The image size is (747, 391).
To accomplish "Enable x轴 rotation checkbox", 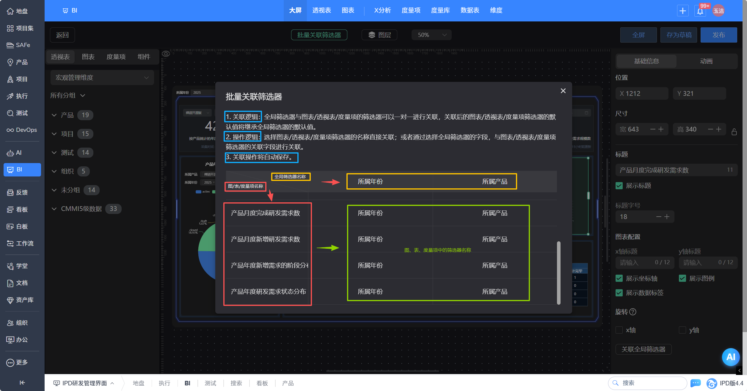I will (619, 330).
